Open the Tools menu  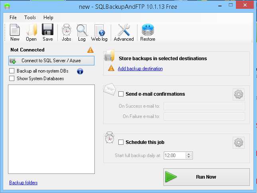point(30,18)
